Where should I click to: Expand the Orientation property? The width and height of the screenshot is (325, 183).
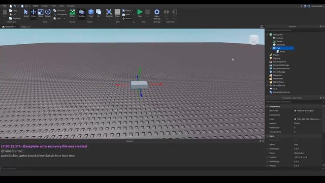267,149
